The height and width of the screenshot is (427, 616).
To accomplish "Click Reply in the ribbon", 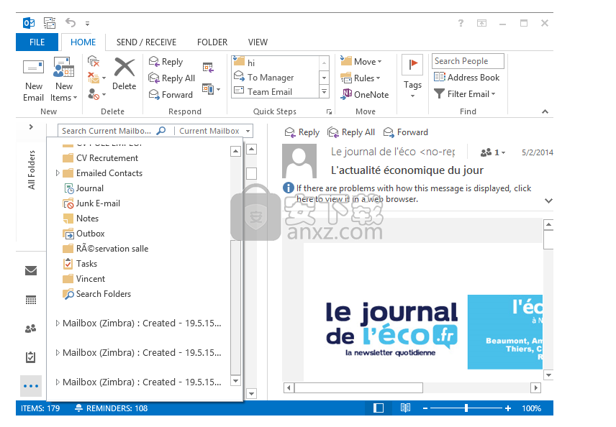I will tap(166, 62).
